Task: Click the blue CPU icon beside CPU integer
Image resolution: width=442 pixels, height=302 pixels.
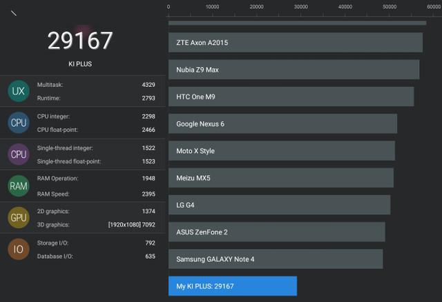Action: click(19, 123)
